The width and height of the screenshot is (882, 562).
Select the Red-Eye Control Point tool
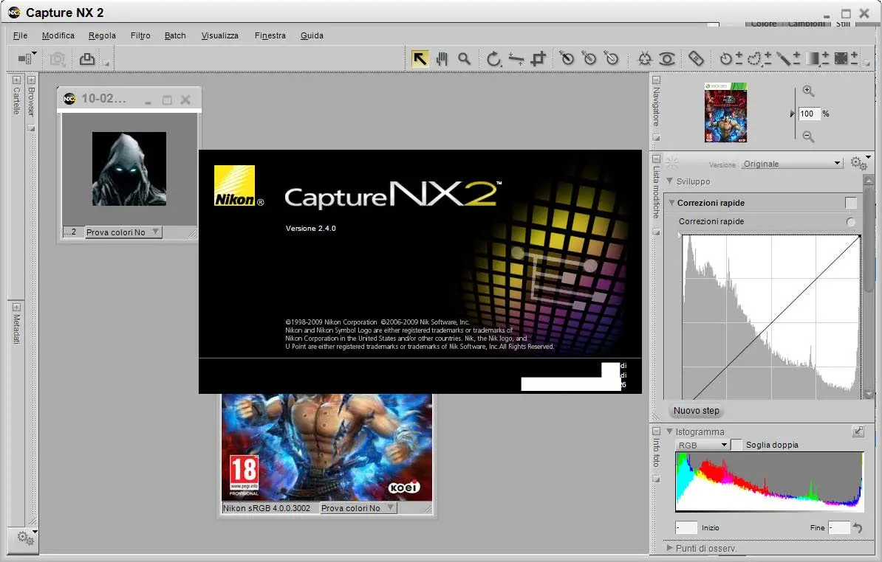click(x=667, y=58)
